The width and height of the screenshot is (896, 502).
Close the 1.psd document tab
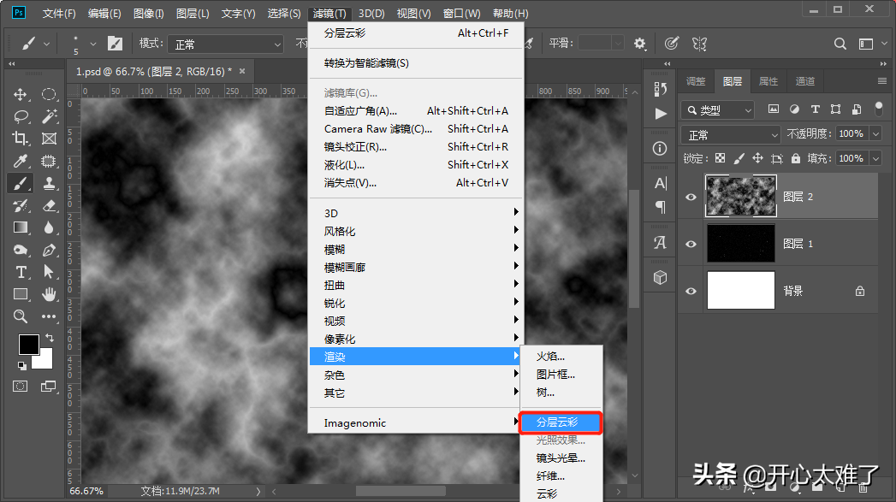pos(242,71)
